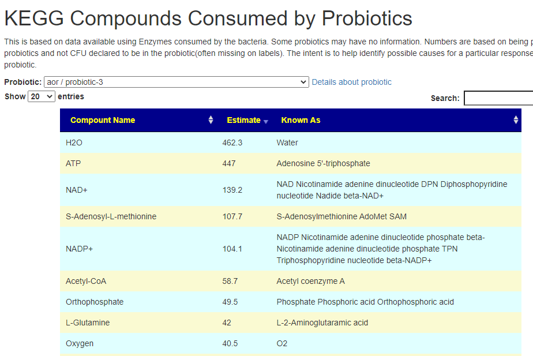Image resolution: width=533 pixels, height=356 pixels.
Task: Focus the Search input field
Action: pyautogui.click(x=498, y=98)
